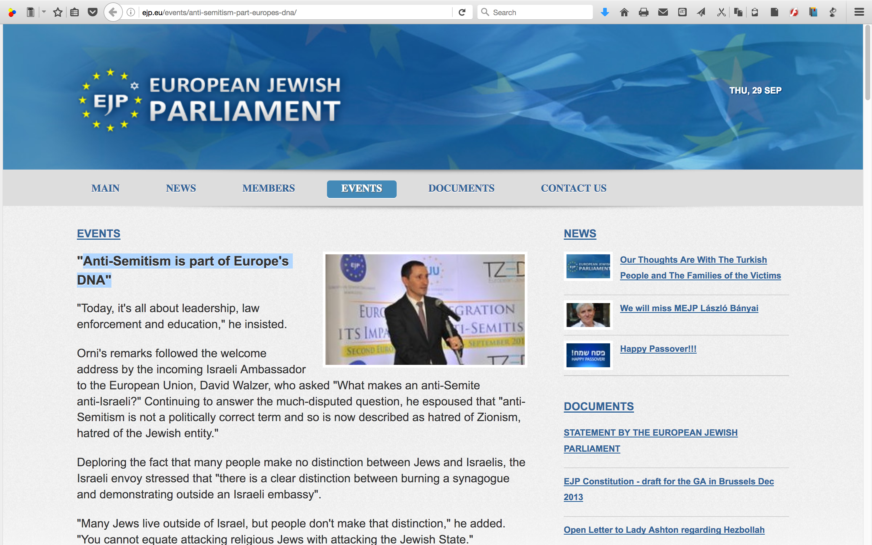Copy selection with the copy icon
The height and width of the screenshot is (545, 872).
click(738, 13)
